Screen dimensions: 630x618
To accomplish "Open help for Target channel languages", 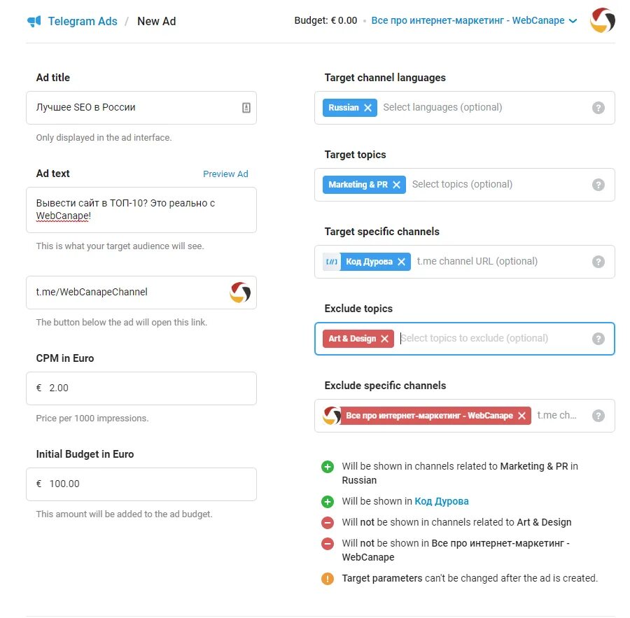I will click(598, 108).
